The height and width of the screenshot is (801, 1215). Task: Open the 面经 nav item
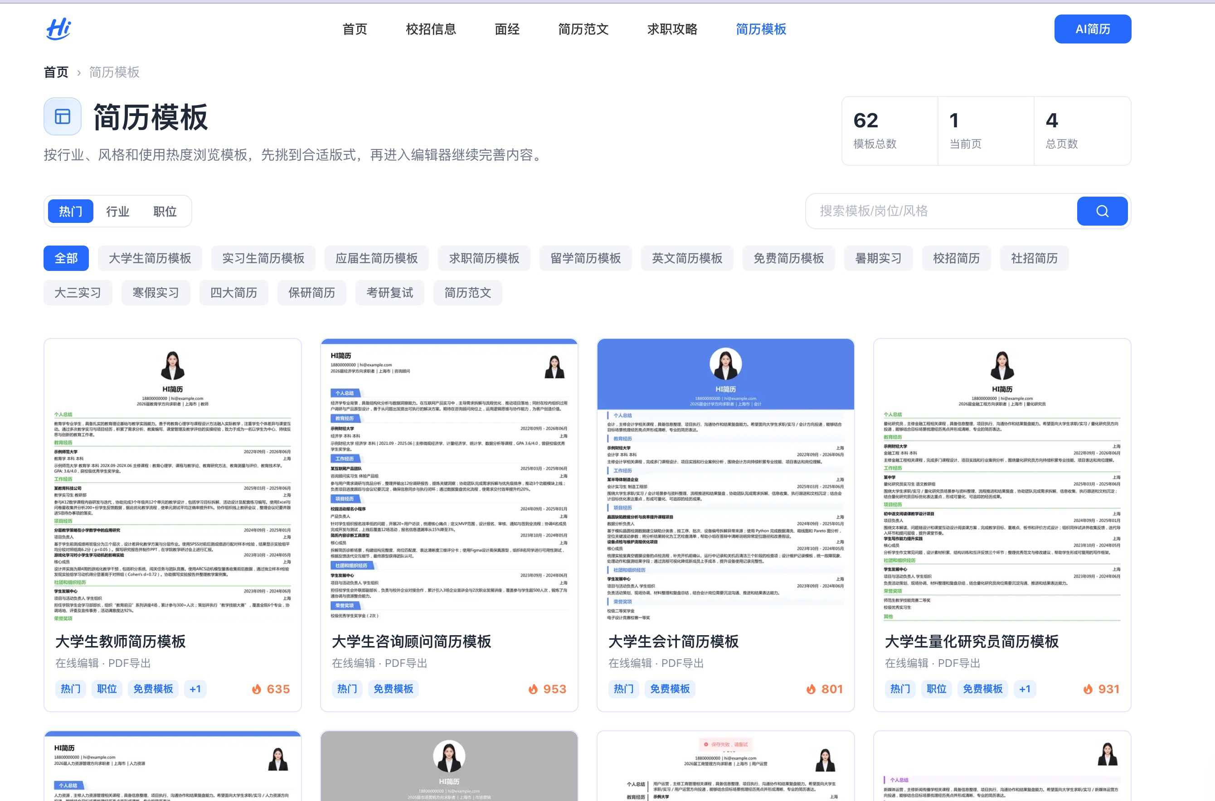coord(507,29)
